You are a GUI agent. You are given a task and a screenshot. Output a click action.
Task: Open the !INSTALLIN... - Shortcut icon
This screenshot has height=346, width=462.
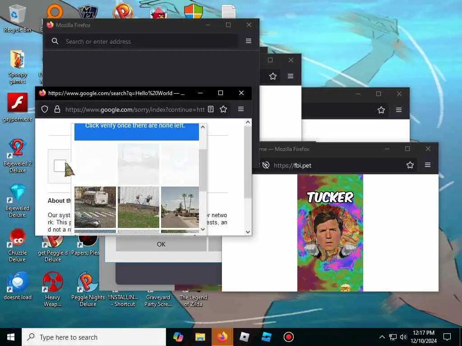(123, 300)
